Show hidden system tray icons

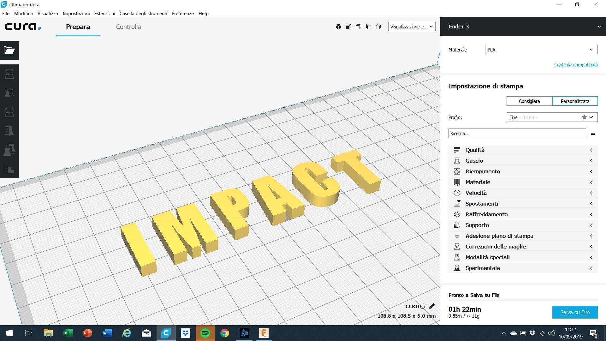[x=504, y=333]
